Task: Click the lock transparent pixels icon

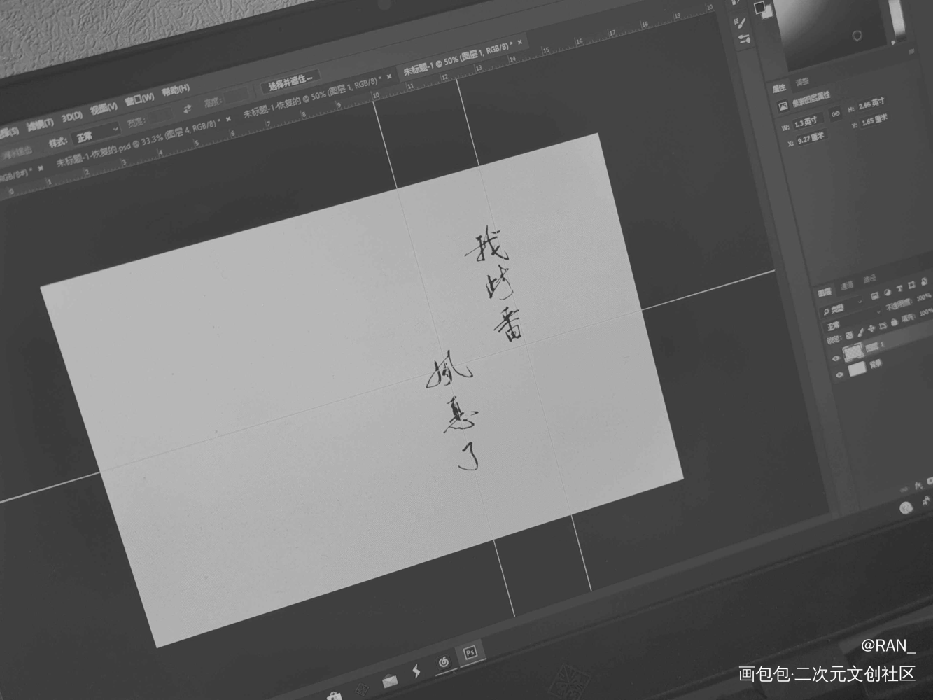Action: coord(849,336)
